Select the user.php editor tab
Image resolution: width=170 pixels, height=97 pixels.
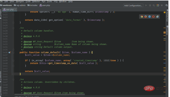point(10,9)
